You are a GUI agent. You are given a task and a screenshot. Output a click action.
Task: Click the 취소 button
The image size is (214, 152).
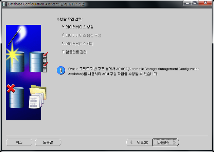point(19,142)
